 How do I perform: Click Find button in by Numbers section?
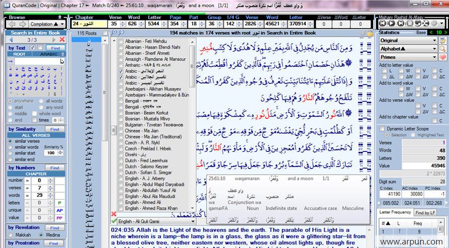55,167
